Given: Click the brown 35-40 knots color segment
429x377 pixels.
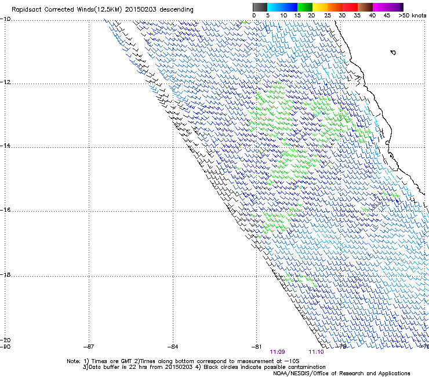Looking at the screenshot, I should click(365, 7).
